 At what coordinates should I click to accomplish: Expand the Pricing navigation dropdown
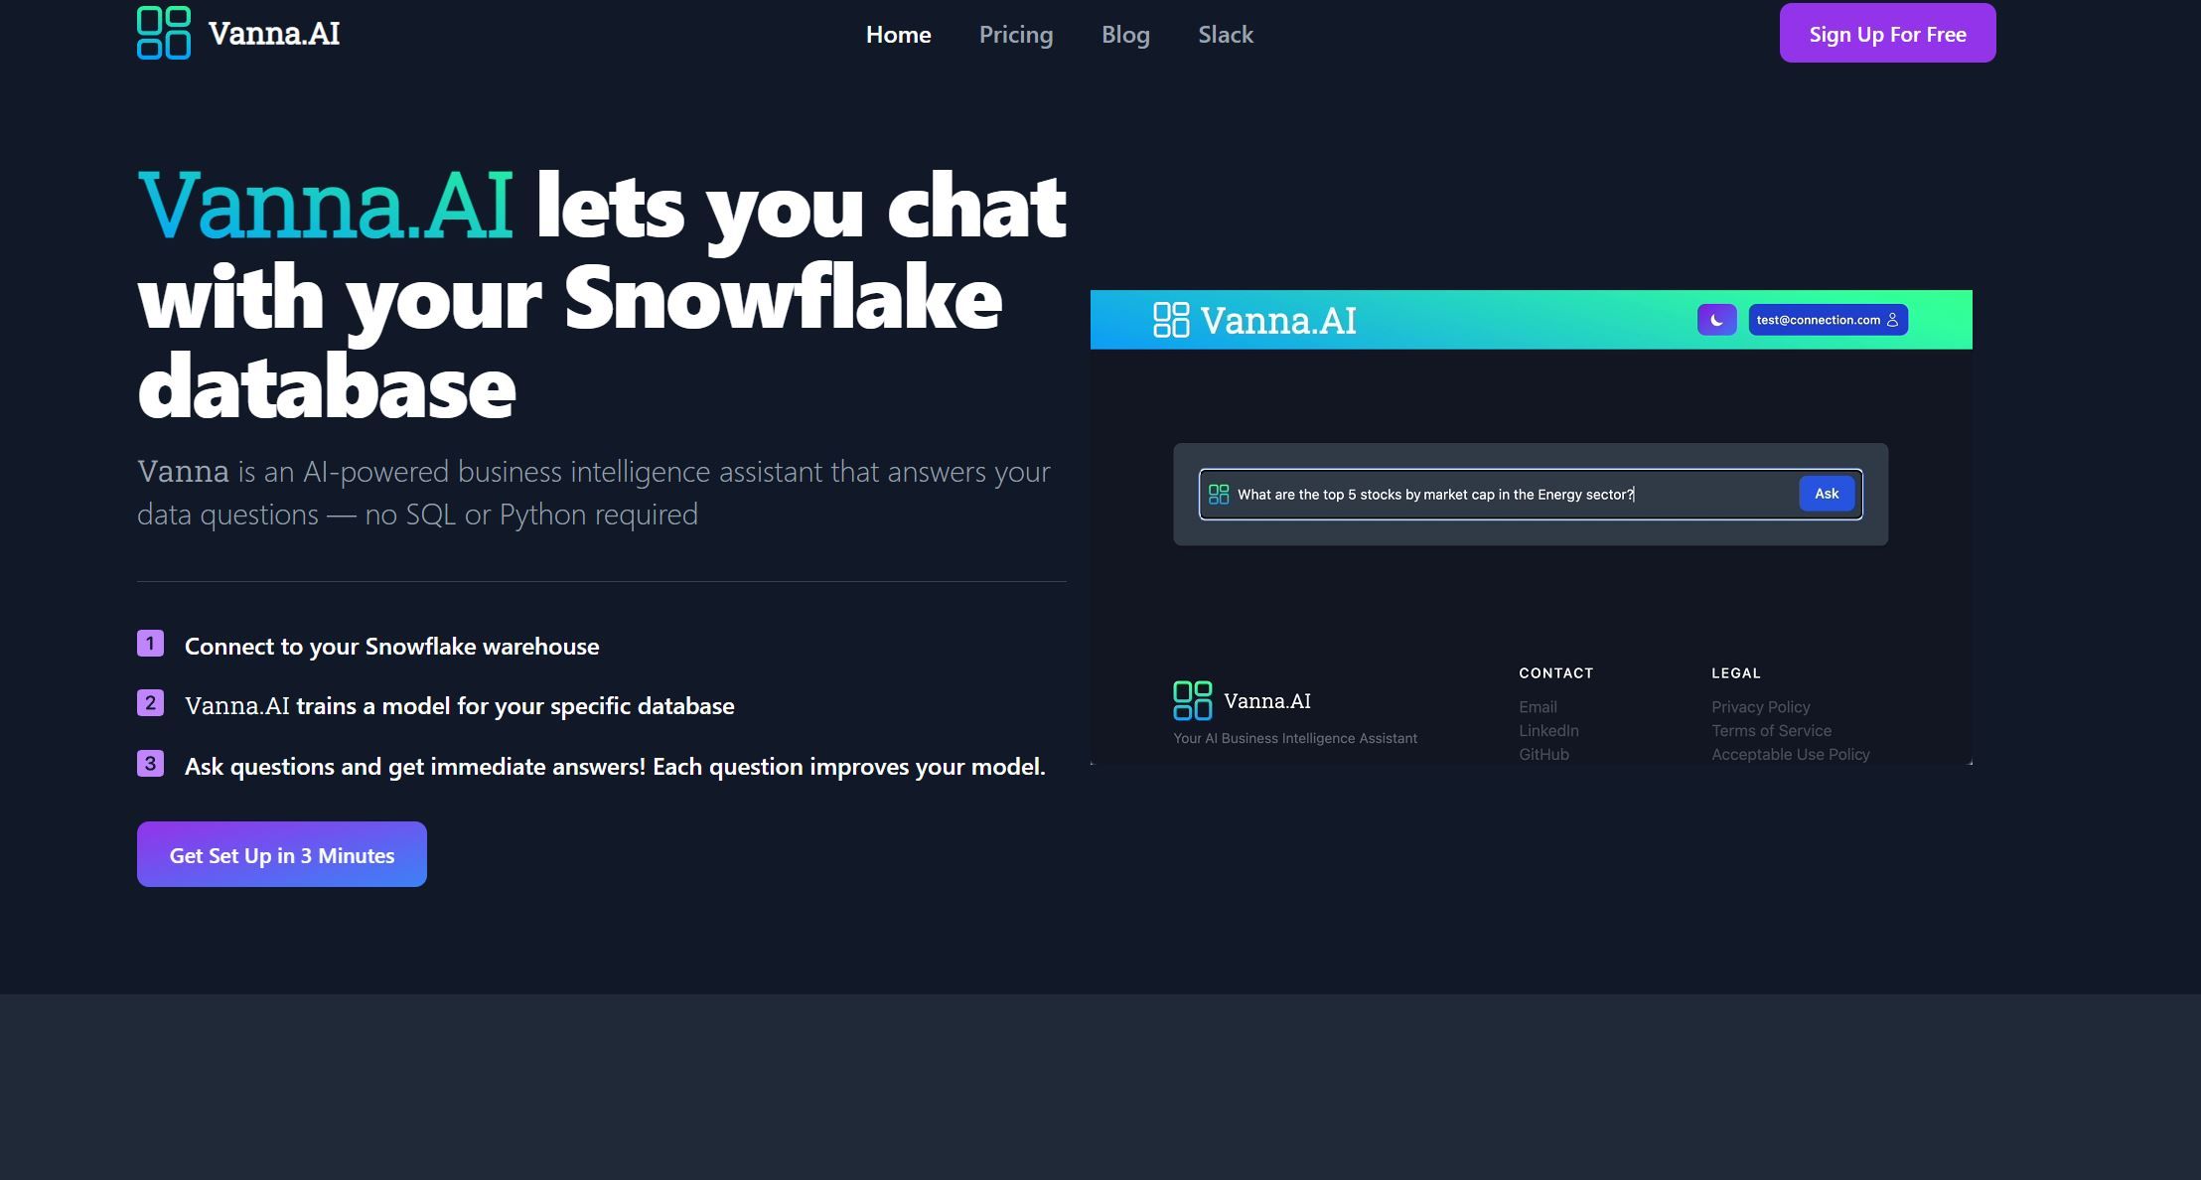tap(1015, 32)
